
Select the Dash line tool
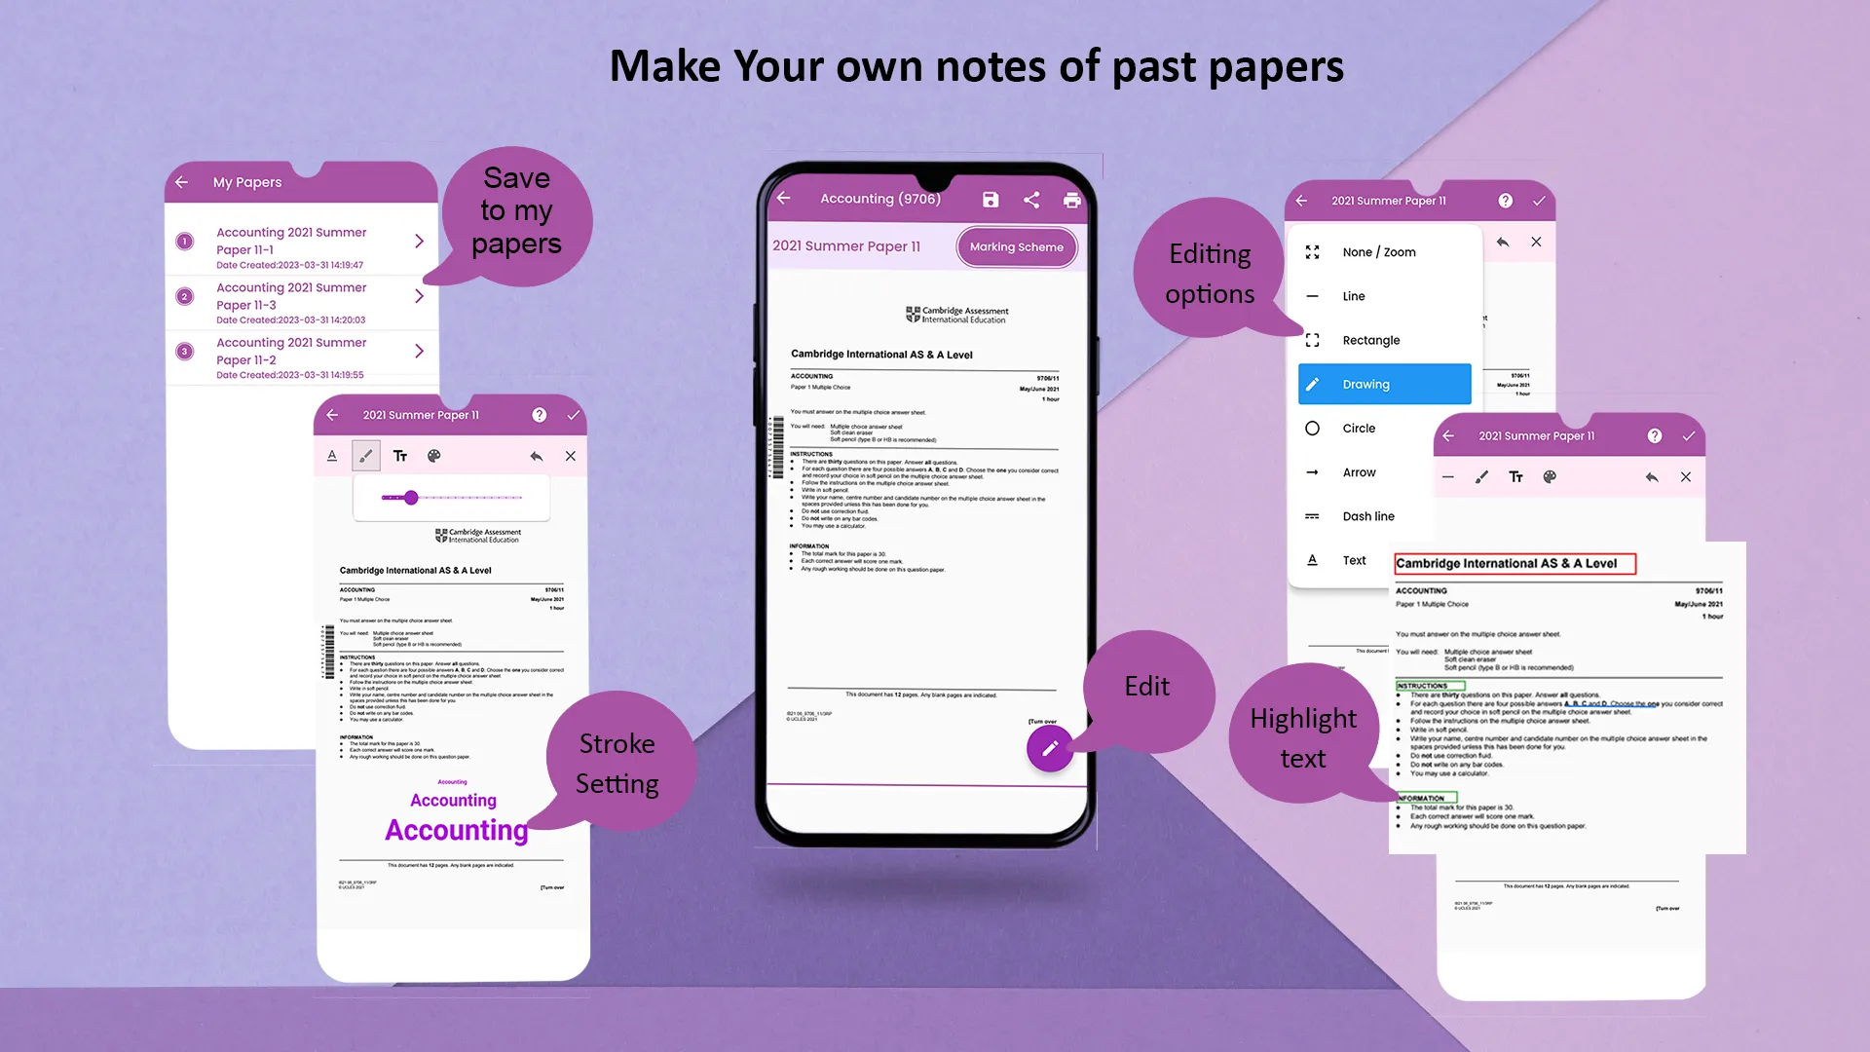tap(1369, 515)
